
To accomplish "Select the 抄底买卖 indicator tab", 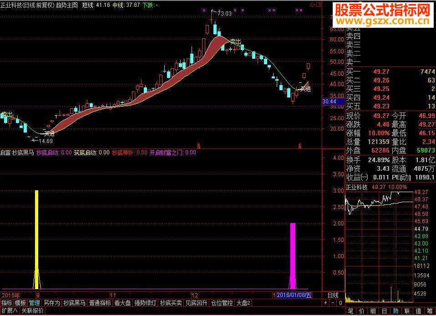I will pyautogui.click(x=171, y=303).
